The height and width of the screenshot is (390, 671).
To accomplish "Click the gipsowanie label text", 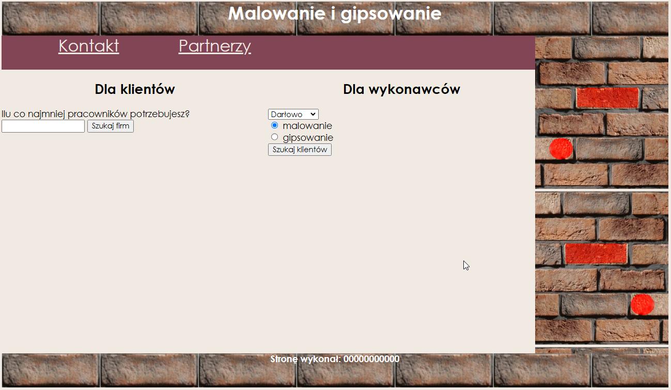I will pos(308,138).
